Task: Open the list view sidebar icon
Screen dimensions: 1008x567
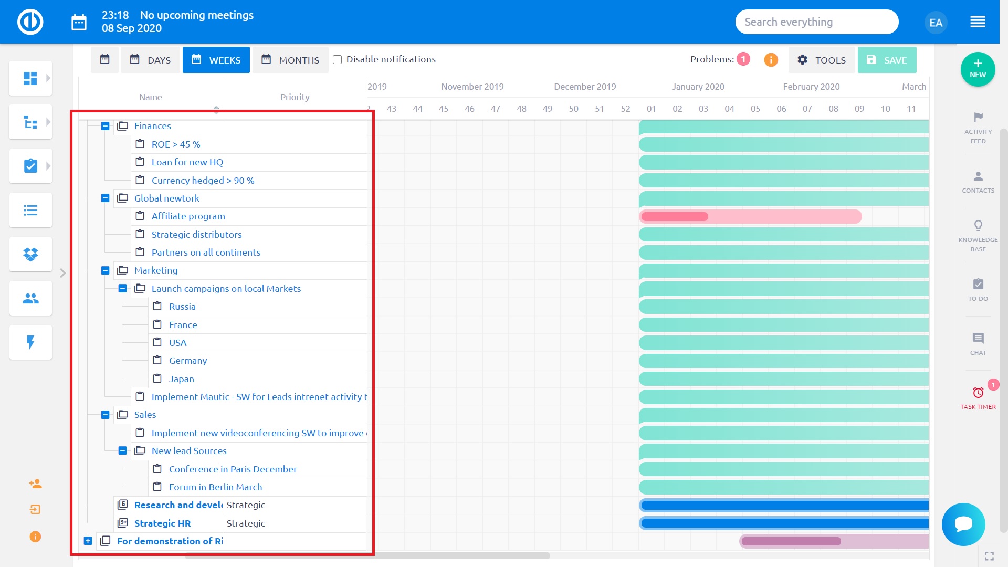Action: click(30, 211)
